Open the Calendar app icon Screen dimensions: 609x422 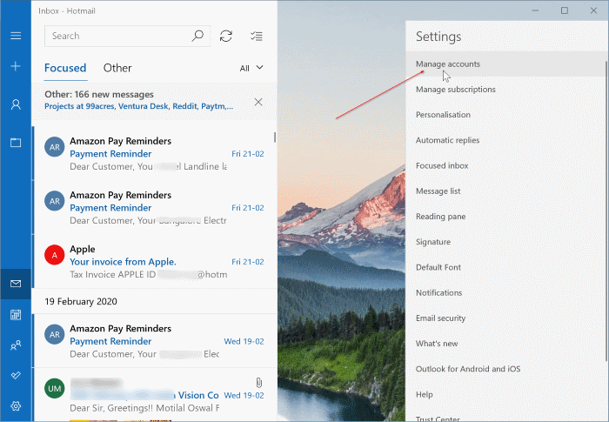[x=16, y=314]
